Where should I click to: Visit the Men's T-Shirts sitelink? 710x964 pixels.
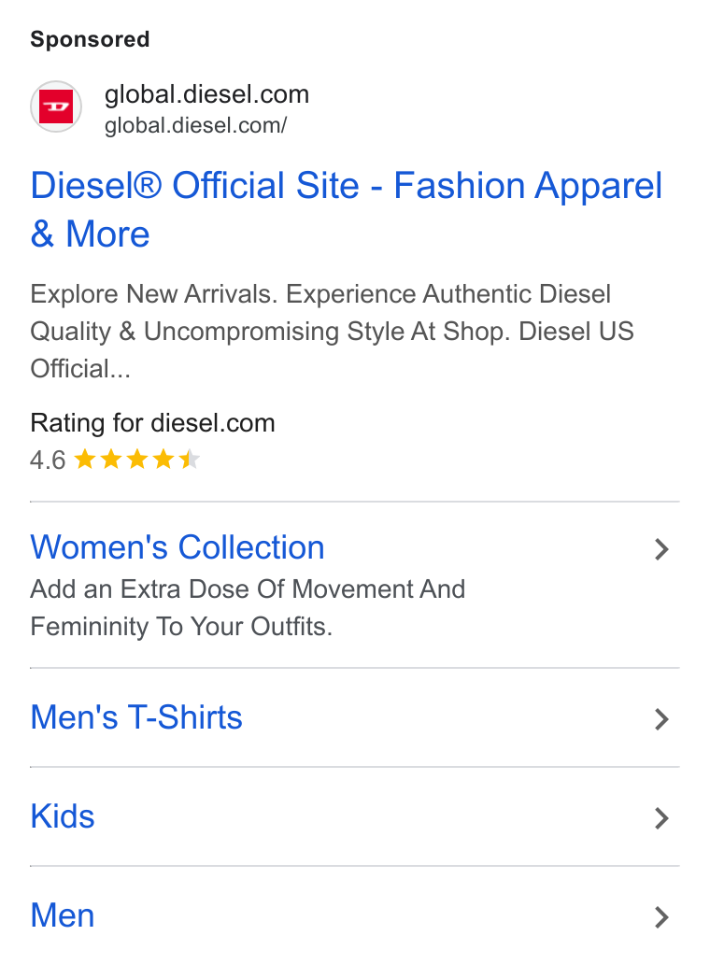click(x=136, y=717)
